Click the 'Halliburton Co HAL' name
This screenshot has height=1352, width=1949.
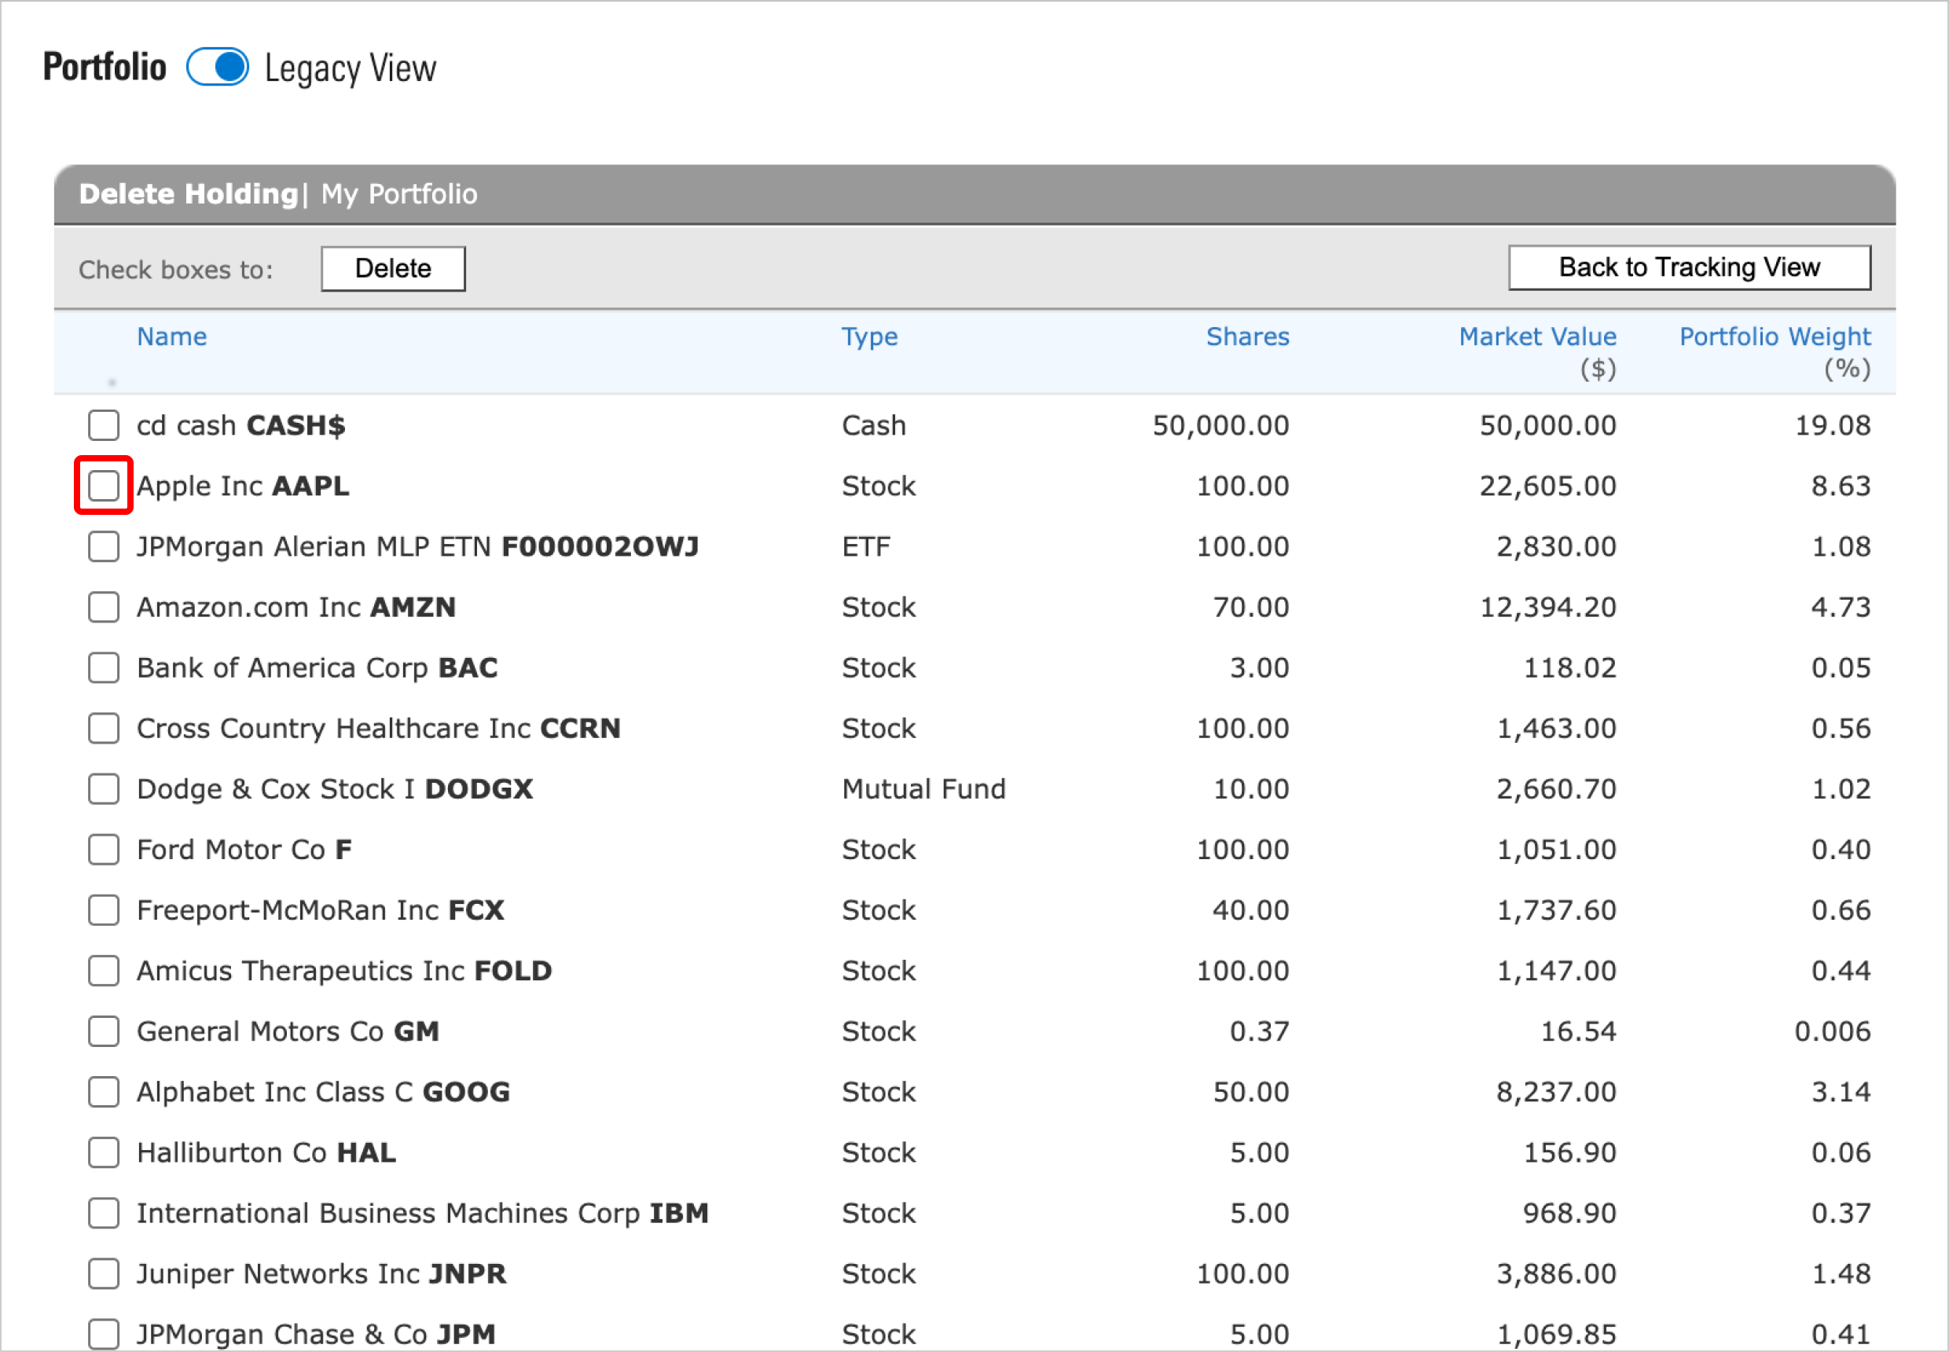[x=267, y=1152]
